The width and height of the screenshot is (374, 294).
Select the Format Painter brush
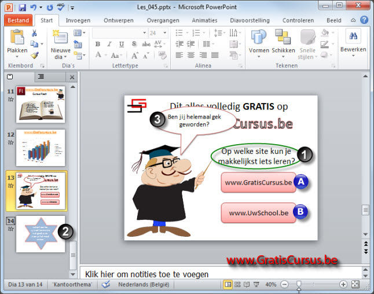[x=35, y=56]
